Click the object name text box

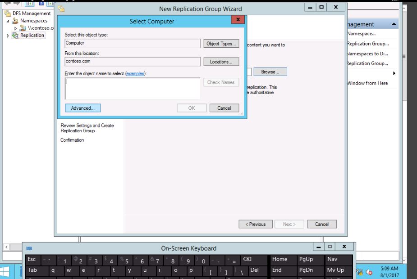132,88
